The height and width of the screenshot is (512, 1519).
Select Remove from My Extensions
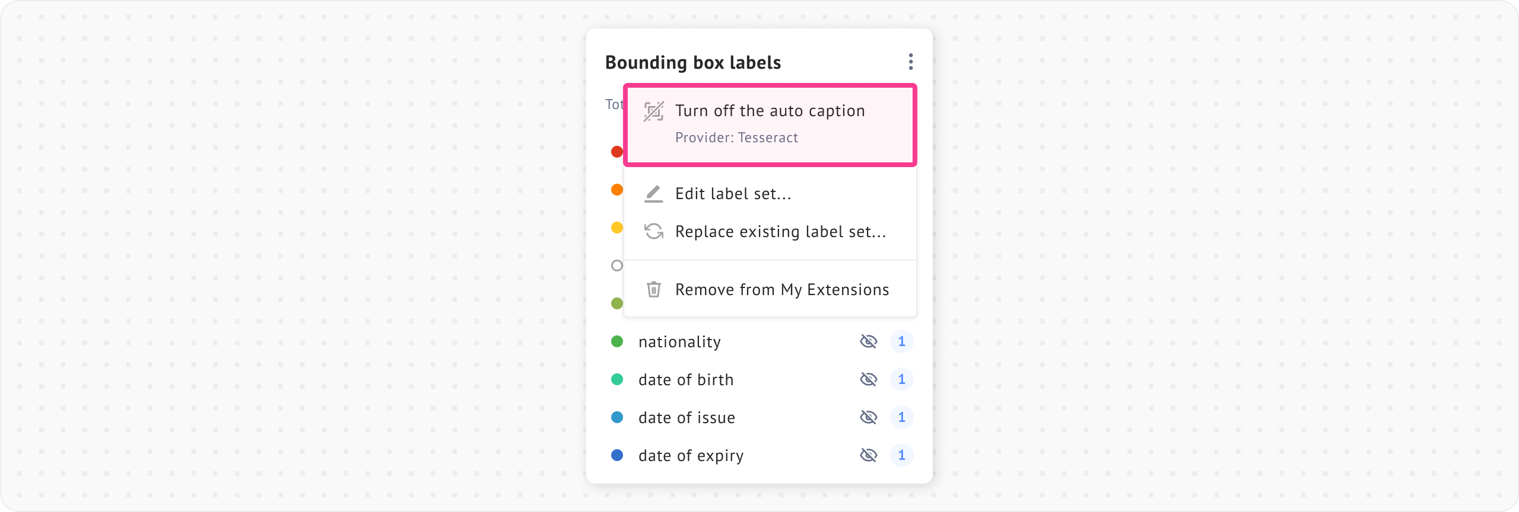click(781, 290)
